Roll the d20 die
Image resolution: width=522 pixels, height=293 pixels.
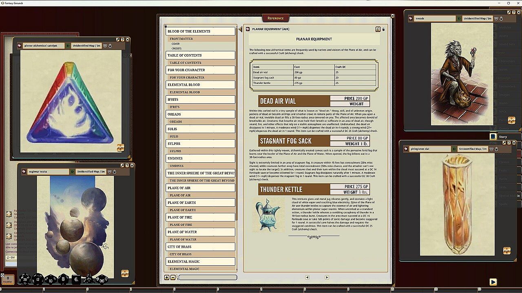point(25,280)
